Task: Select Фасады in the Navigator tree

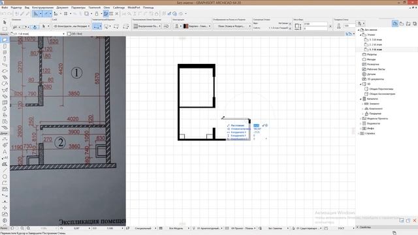Action: (371, 59)
